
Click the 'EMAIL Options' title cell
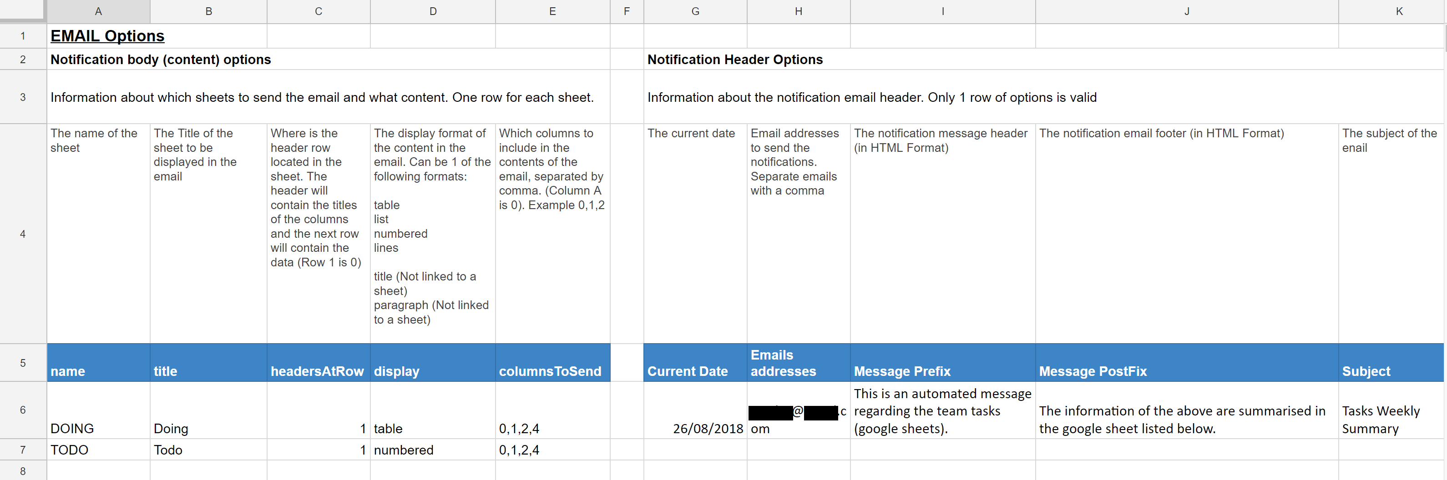(x=107, y=36)
